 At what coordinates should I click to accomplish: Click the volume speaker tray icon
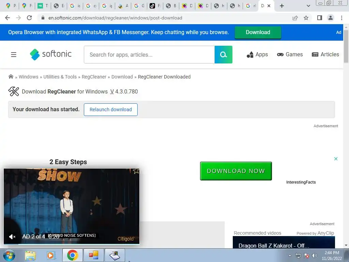tap(315, 256)
